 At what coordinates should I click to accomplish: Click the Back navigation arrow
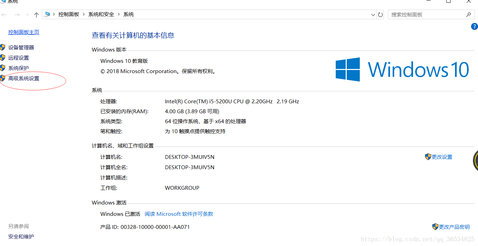click(x=4, y=15)
